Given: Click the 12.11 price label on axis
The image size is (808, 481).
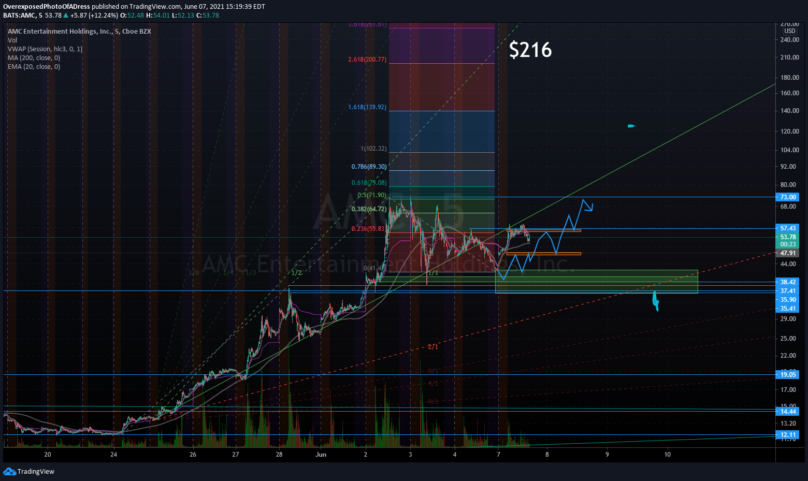Looking at the screenshot, I should 788,435.
